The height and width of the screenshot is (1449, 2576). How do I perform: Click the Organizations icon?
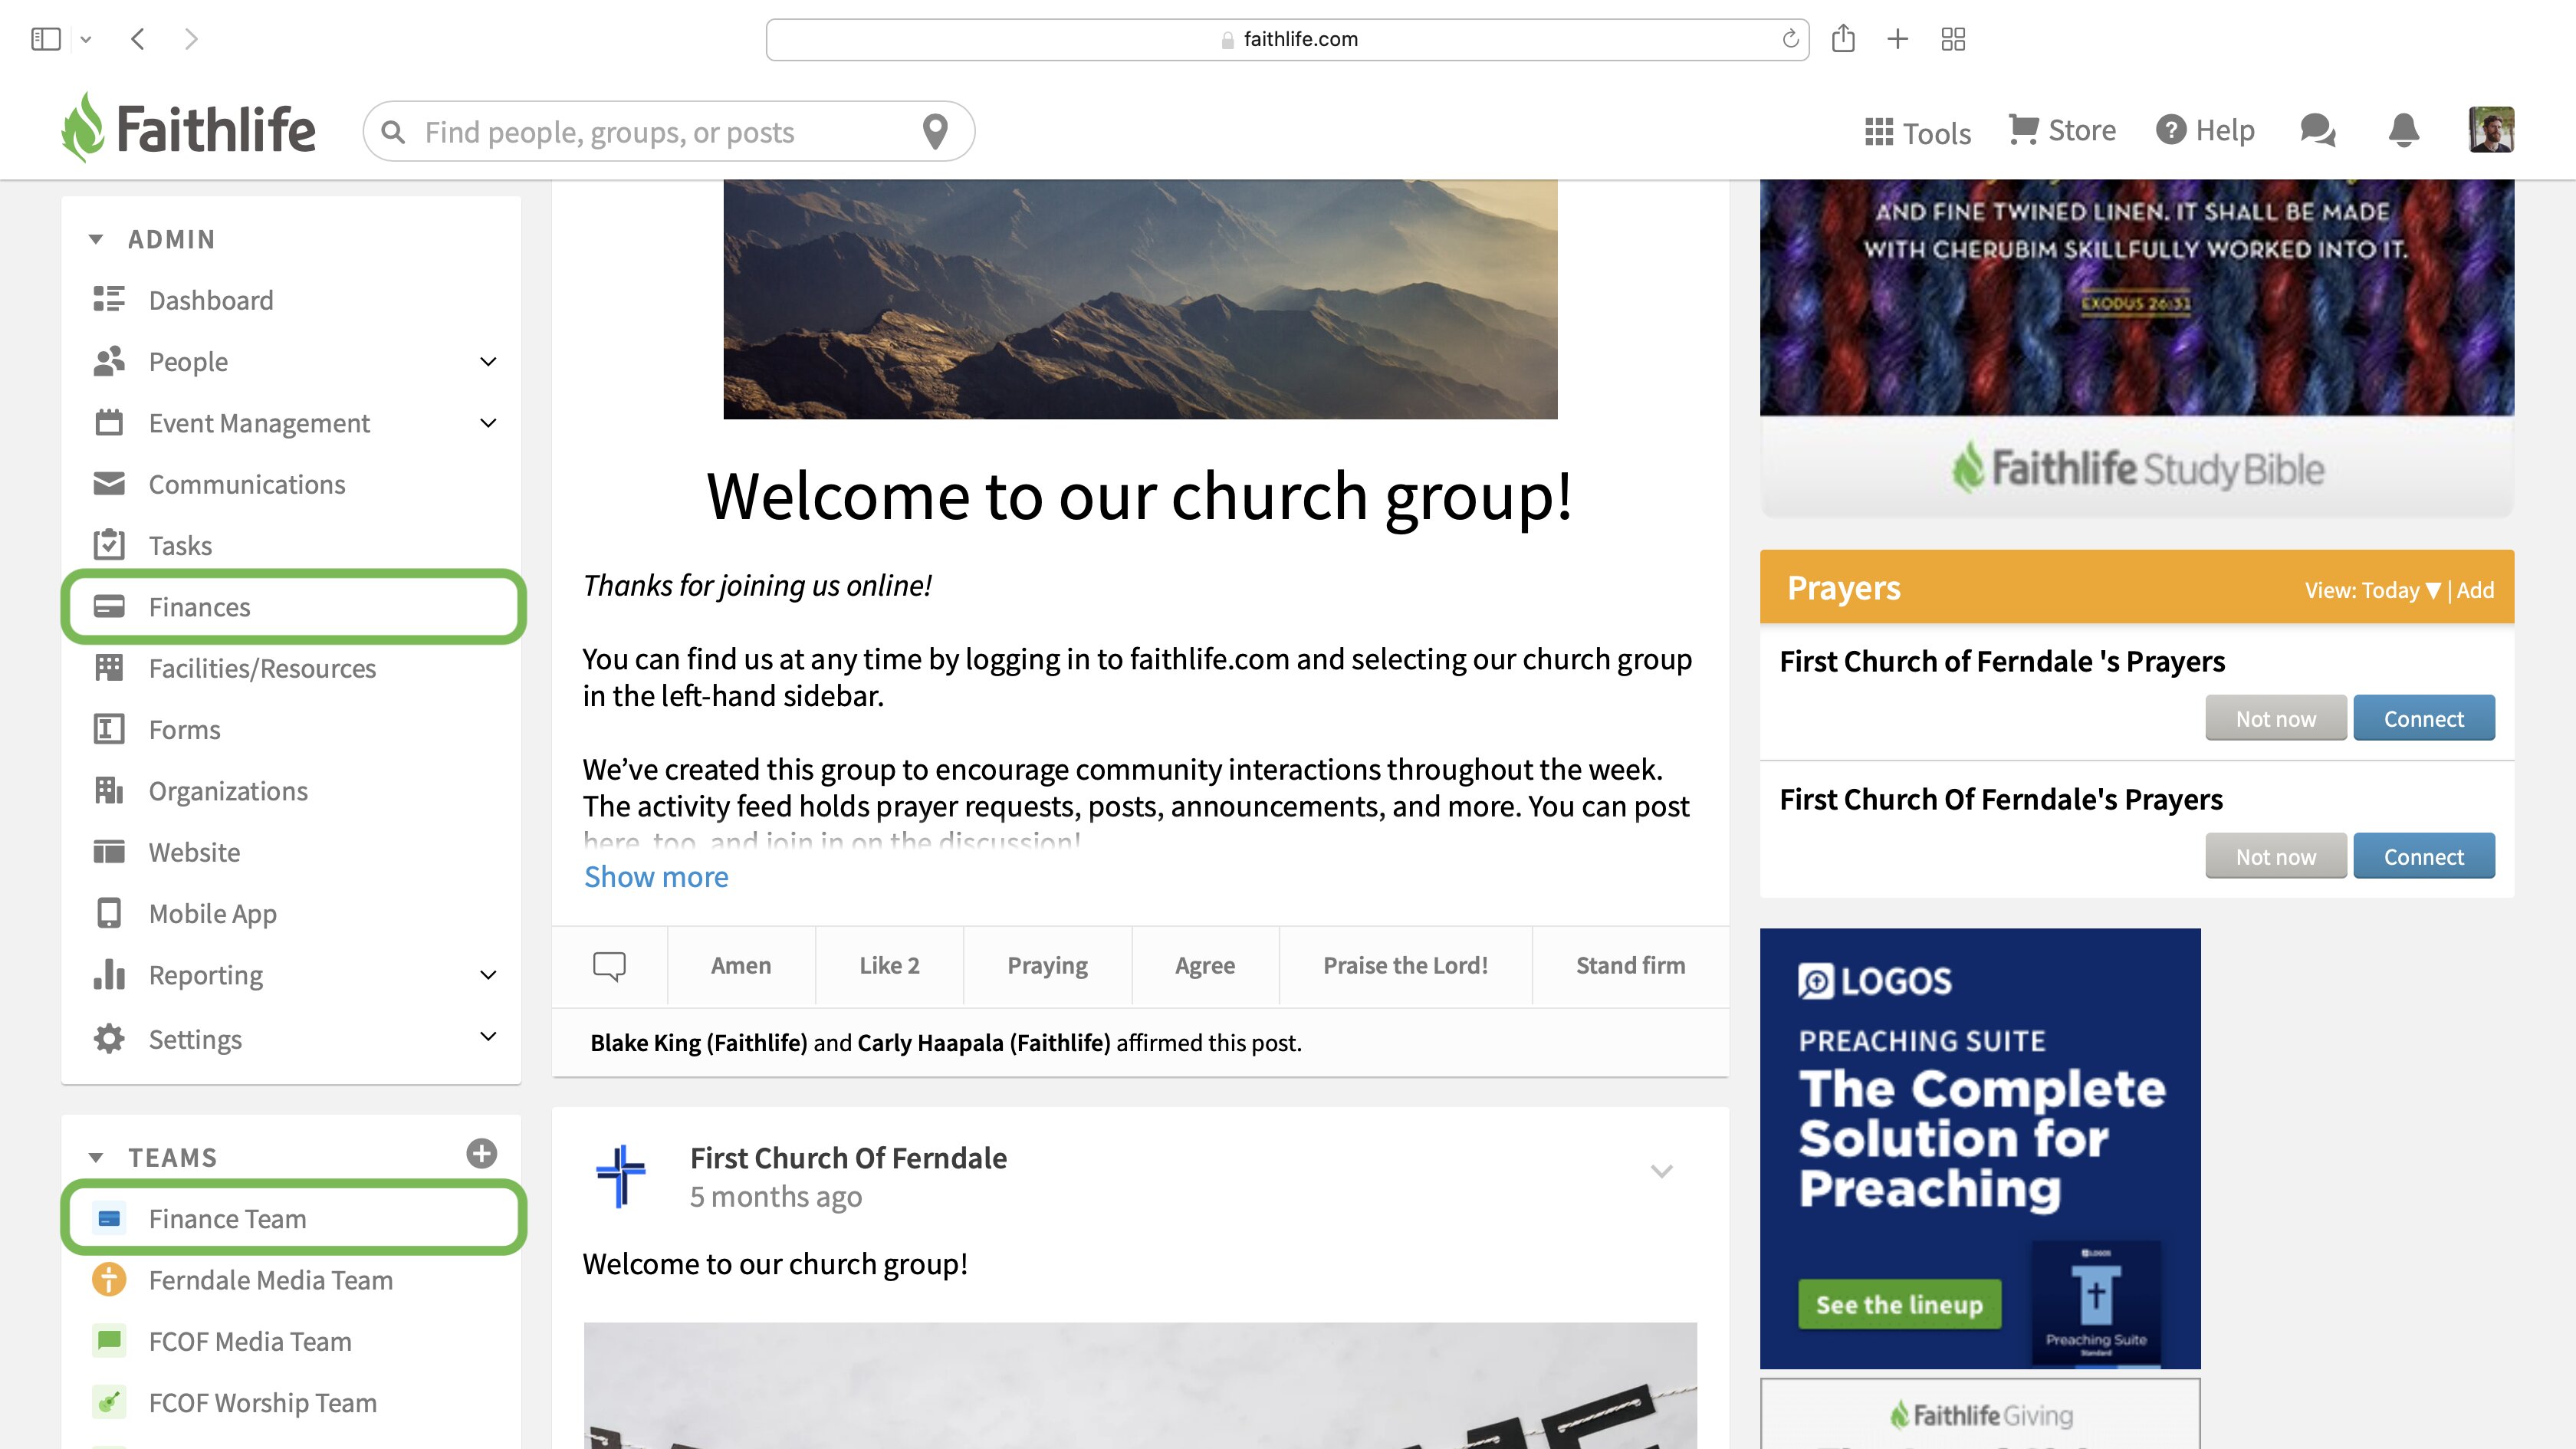(109, 790)
